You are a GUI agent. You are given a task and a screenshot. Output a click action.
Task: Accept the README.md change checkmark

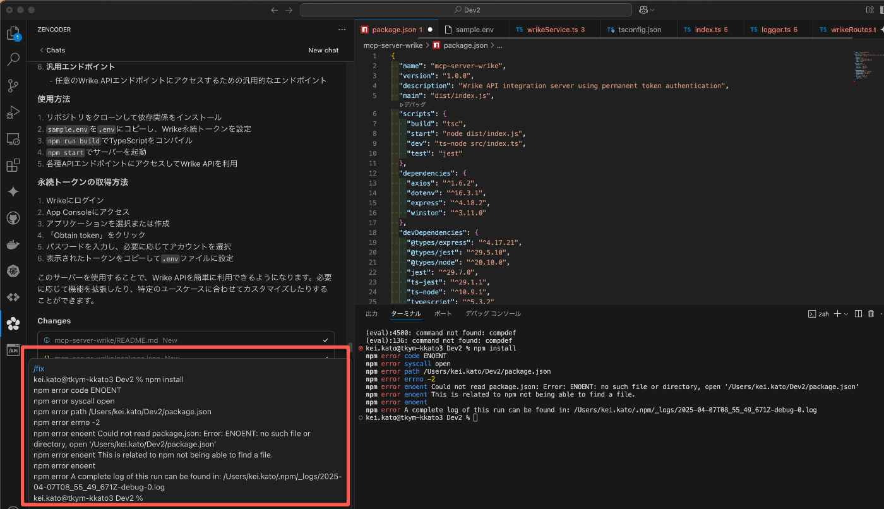[x=325, y=340]
